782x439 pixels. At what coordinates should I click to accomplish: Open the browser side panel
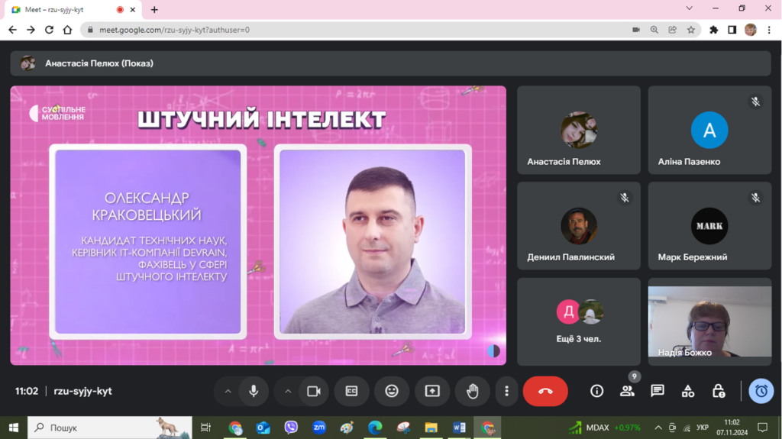point(732,30)
